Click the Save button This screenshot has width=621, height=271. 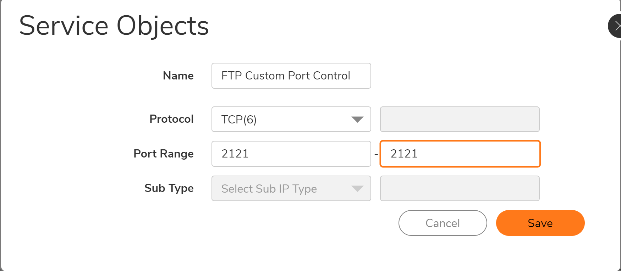click(x=540, y=223)
